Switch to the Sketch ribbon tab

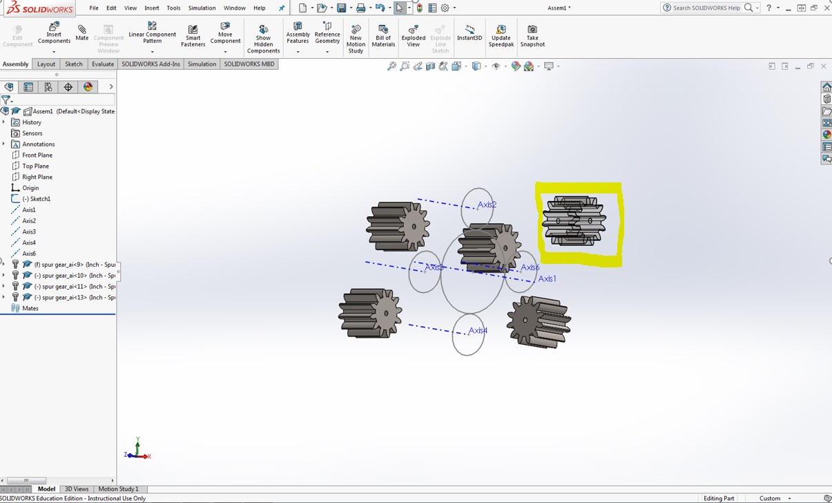pyautogui.click(x=73, y=64)
